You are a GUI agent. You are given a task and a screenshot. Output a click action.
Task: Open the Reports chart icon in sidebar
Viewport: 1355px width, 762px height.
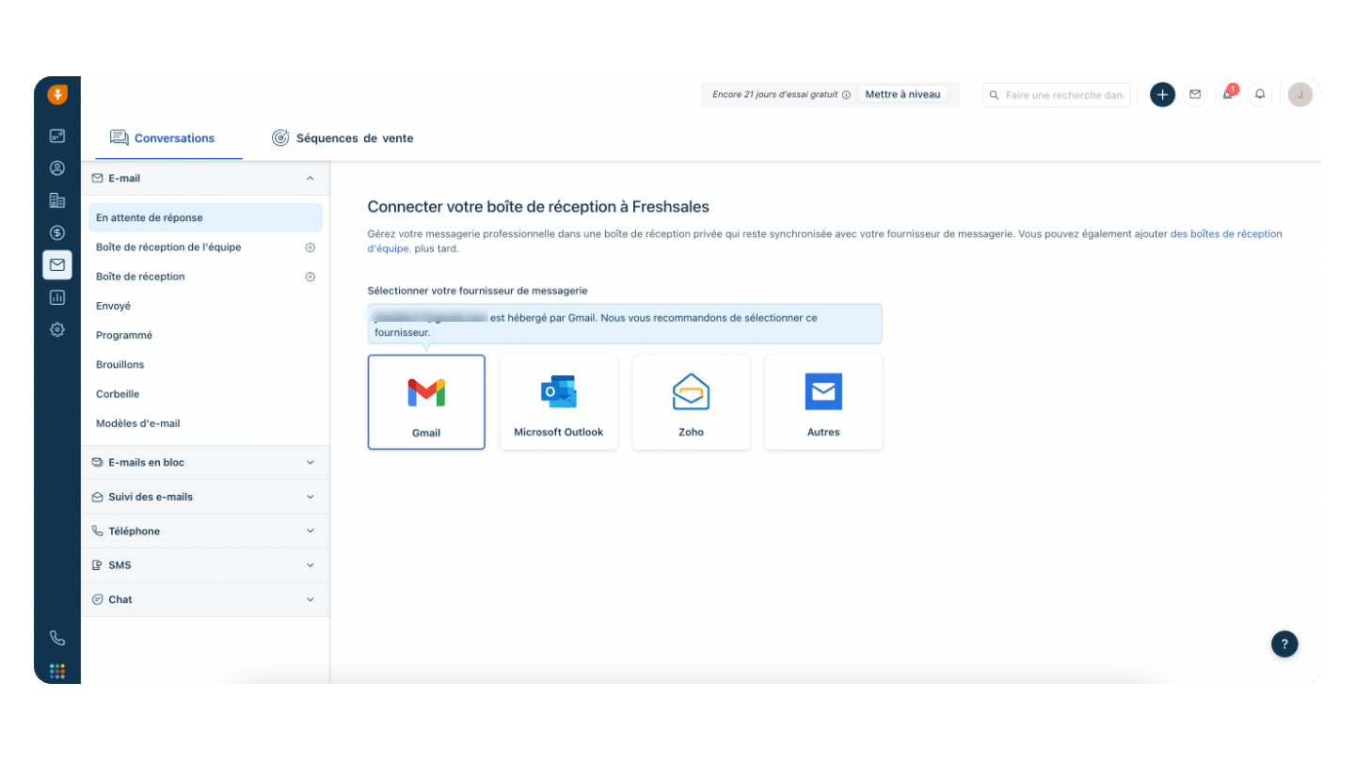point(57,297)
